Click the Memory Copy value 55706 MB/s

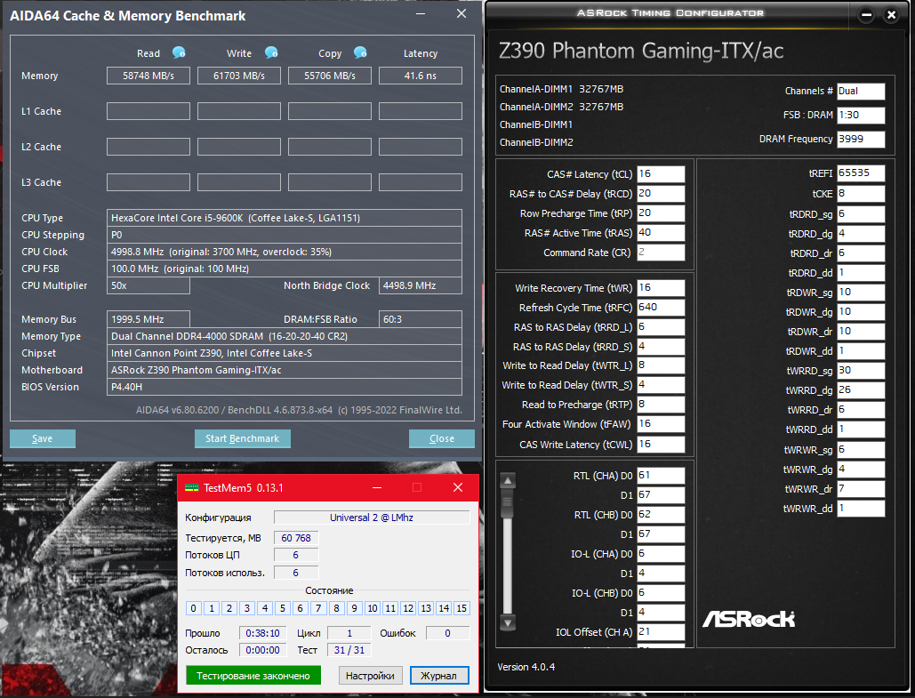pyautogui.click(x=330, y=76)
